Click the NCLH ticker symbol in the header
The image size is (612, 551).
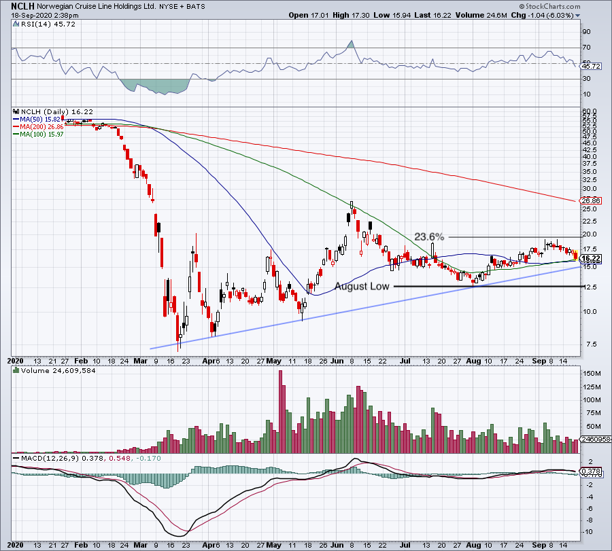22,6
